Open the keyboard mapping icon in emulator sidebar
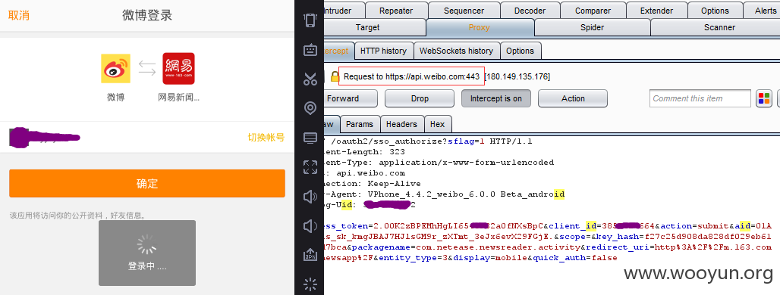 click(x=310, y=50)
